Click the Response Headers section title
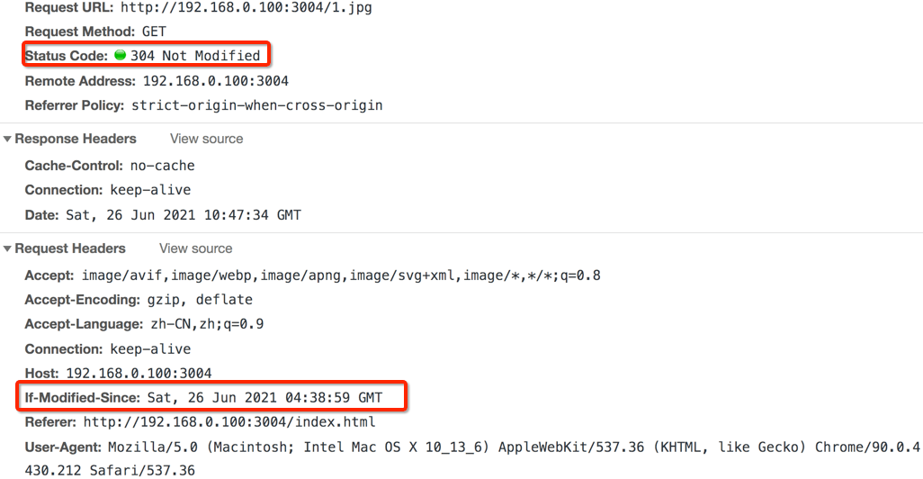The height and width of the screenshot is (479, 923). [76, 140]
